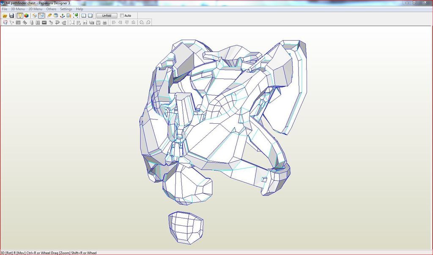Click the select arrow tool in second toolbar
Image resolution: width=433 pixels, height=255 pixels.
click(x=5, y=22)
